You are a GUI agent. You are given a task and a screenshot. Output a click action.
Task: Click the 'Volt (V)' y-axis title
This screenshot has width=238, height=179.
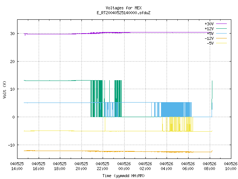pyautogui.click(x=4, y=90)
